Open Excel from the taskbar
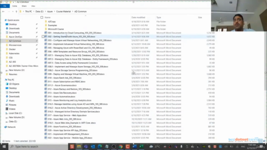The height and width of the screenshot is (150, 267). [141, 146]
